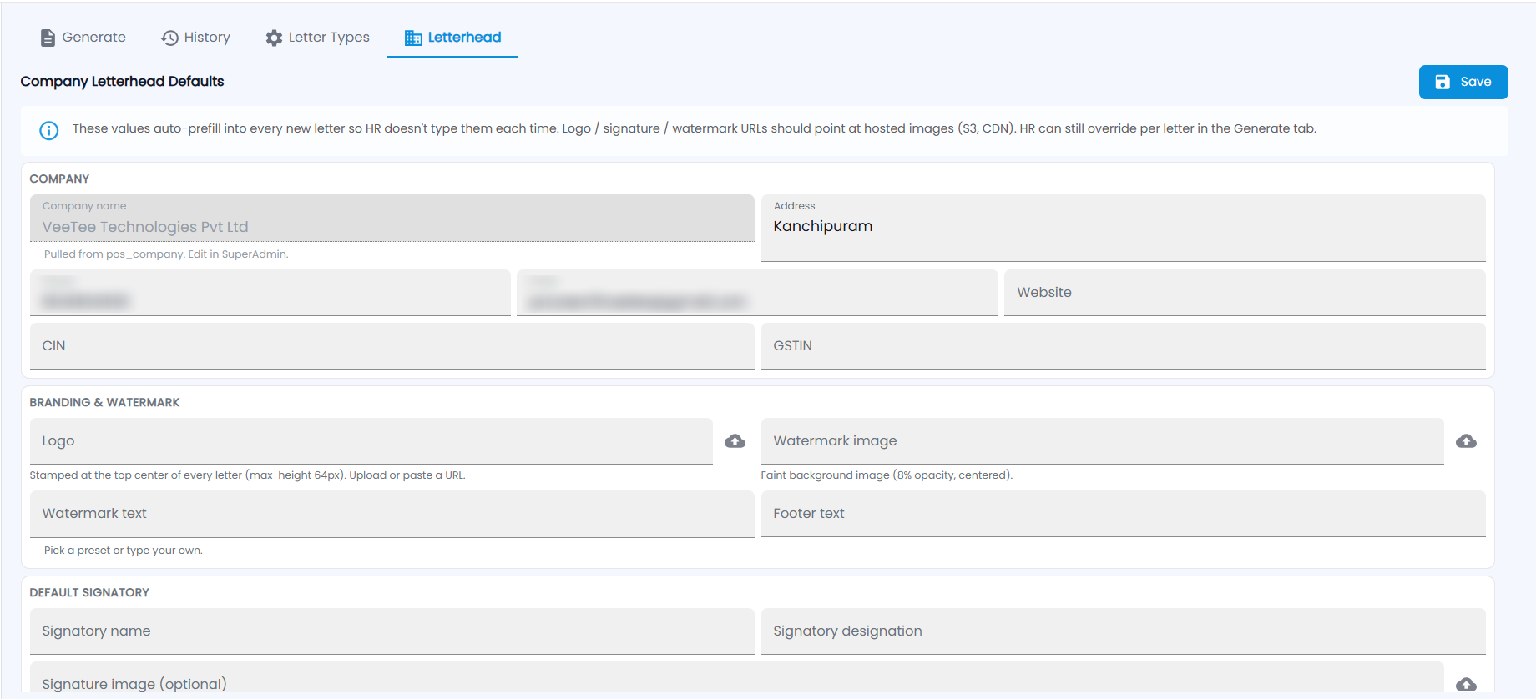This screenshot has height=699, width=1536.
Task: Click the 'Pick a preset or type your own' hint
Action: point(124,551)
